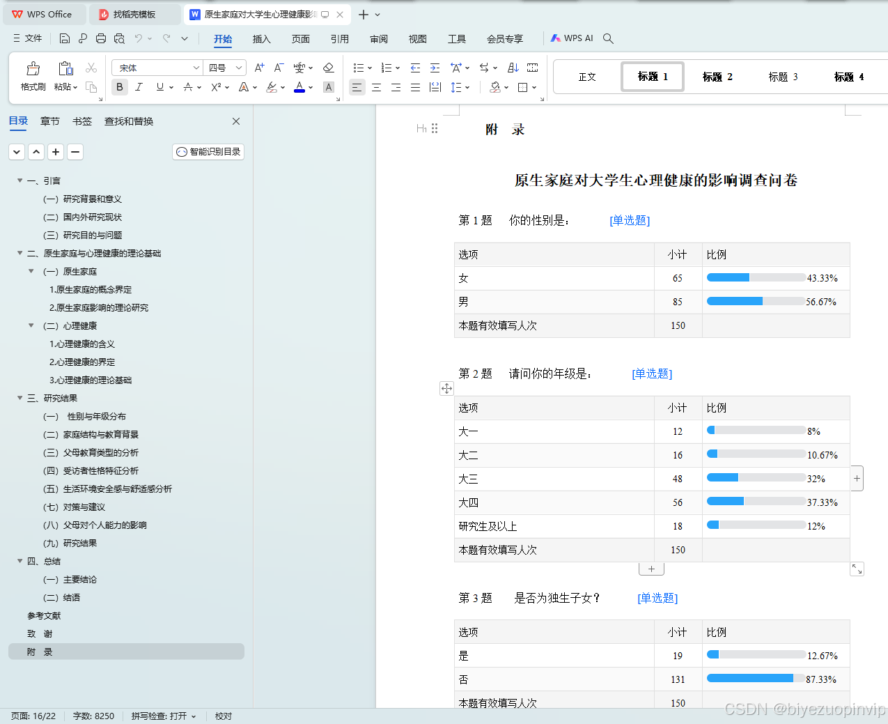This screenshot has width=888, height=724.
Task: Click the Print icon in quick access bar
Action: [x=101, y=38]
